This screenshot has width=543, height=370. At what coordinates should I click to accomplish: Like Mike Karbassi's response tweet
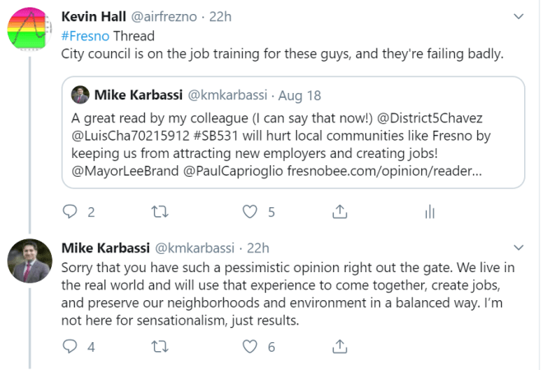250,347
